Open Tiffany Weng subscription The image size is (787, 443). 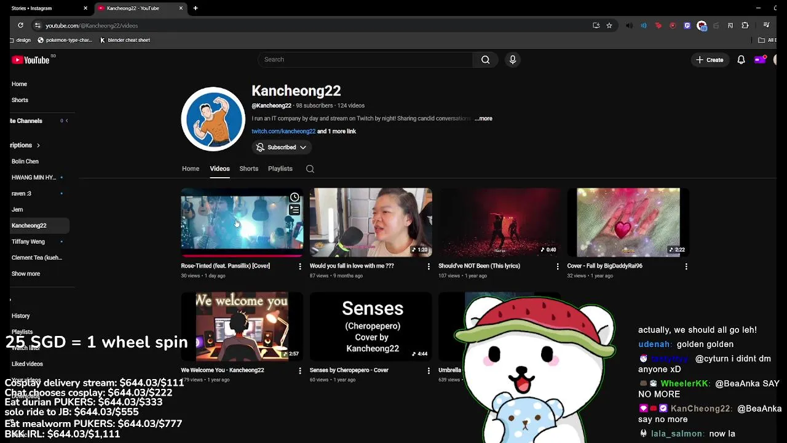pyautogui.click(x=28, y=242)
